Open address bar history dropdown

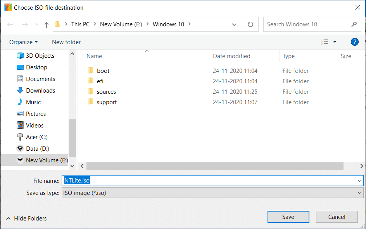tap(234, 24)
